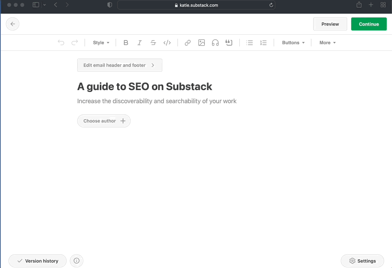Add an author via Choose author

click(x=104, y=121)
